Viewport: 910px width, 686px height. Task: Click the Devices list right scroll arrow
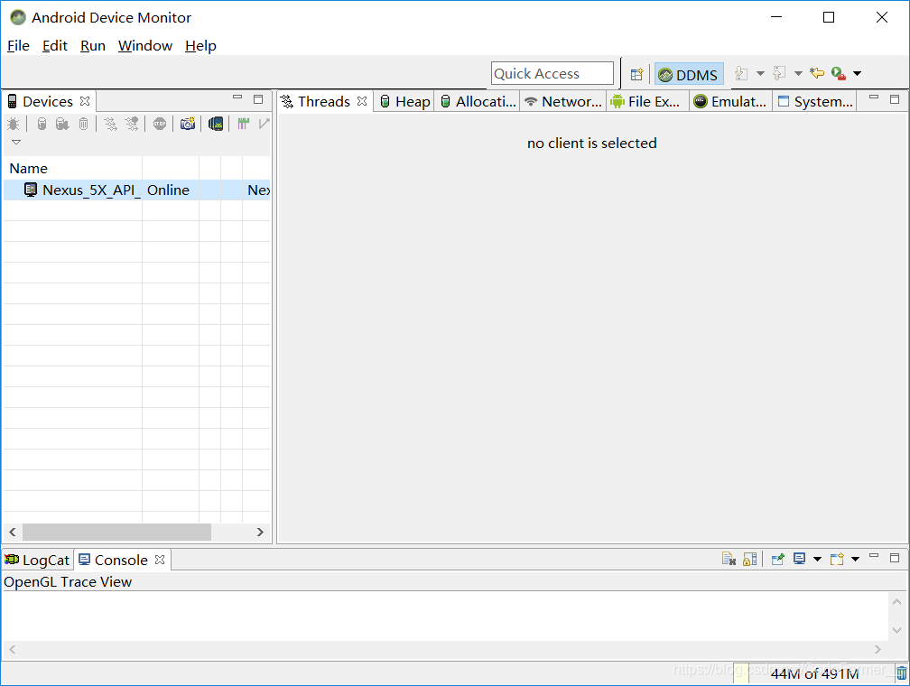pyautogui.click(x=260, y=532)
